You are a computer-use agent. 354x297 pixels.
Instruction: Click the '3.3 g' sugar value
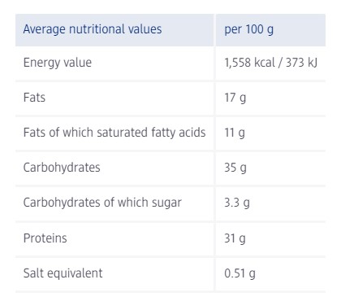click(x=237, y=203)
